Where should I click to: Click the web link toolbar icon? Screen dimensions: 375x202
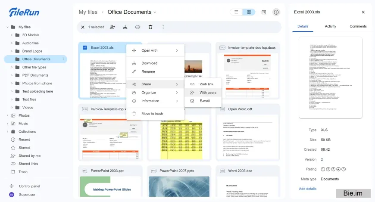[138, 27]
